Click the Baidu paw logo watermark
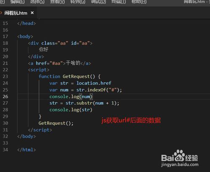Screen dimensions: 210x172 pyautogui.click(x=180, y=156)
